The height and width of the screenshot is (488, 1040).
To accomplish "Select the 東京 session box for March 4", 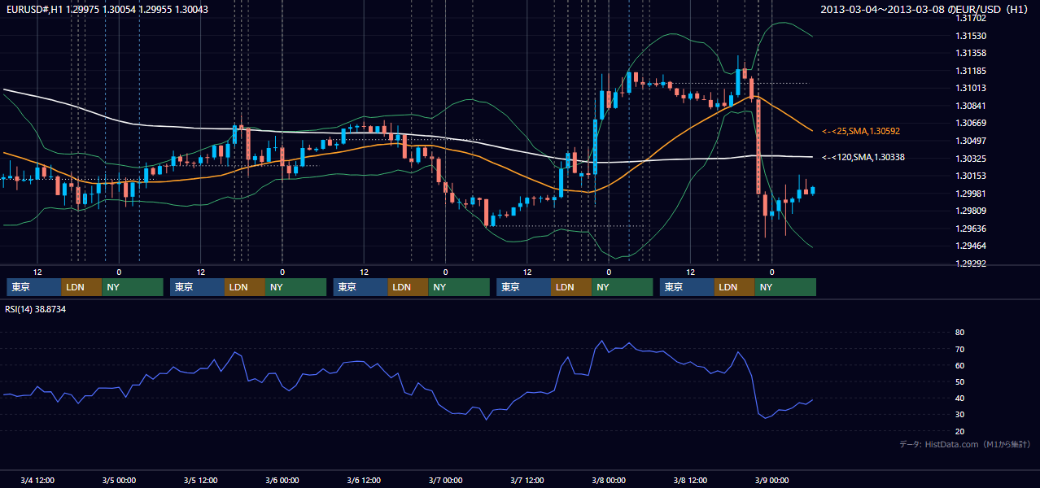I will click(x=34, y=287).
